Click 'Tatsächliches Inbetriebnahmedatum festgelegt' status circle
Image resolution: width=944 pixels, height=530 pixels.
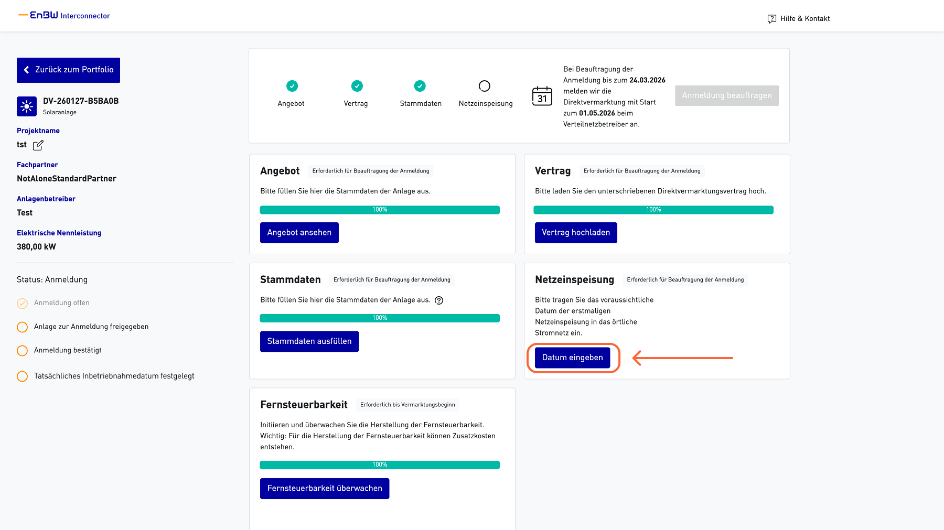[x=23, y=376]
